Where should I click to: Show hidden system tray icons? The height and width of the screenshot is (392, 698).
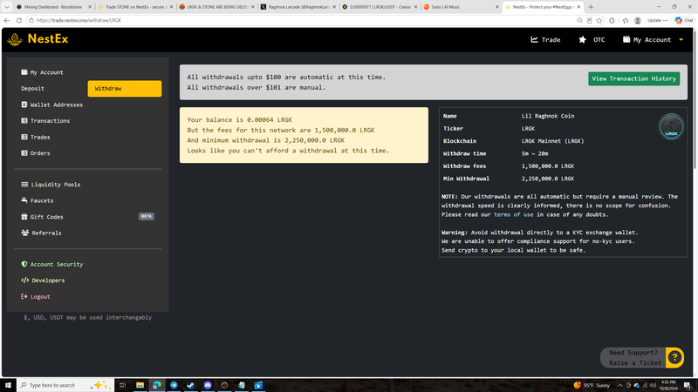(620, 385)
